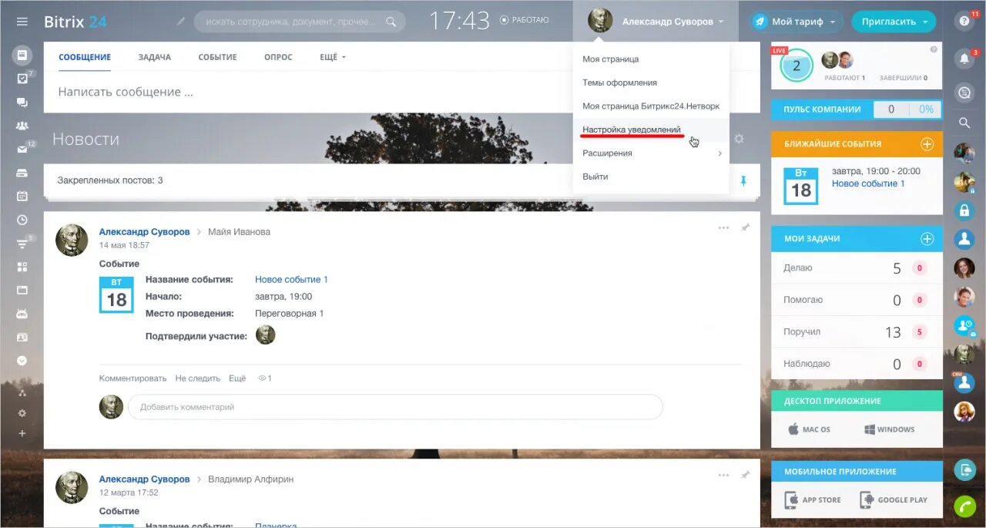This screenshot has width=986, height=528.
Task: Switch to the СОБЫТИЕ tab
Action: 217,57
